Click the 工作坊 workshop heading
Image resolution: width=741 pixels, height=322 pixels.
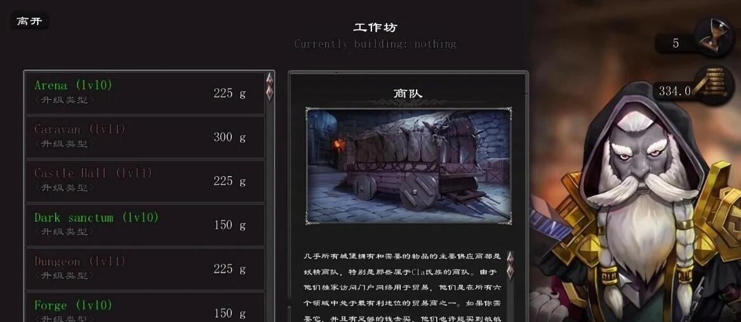click(x=375, y=27)
